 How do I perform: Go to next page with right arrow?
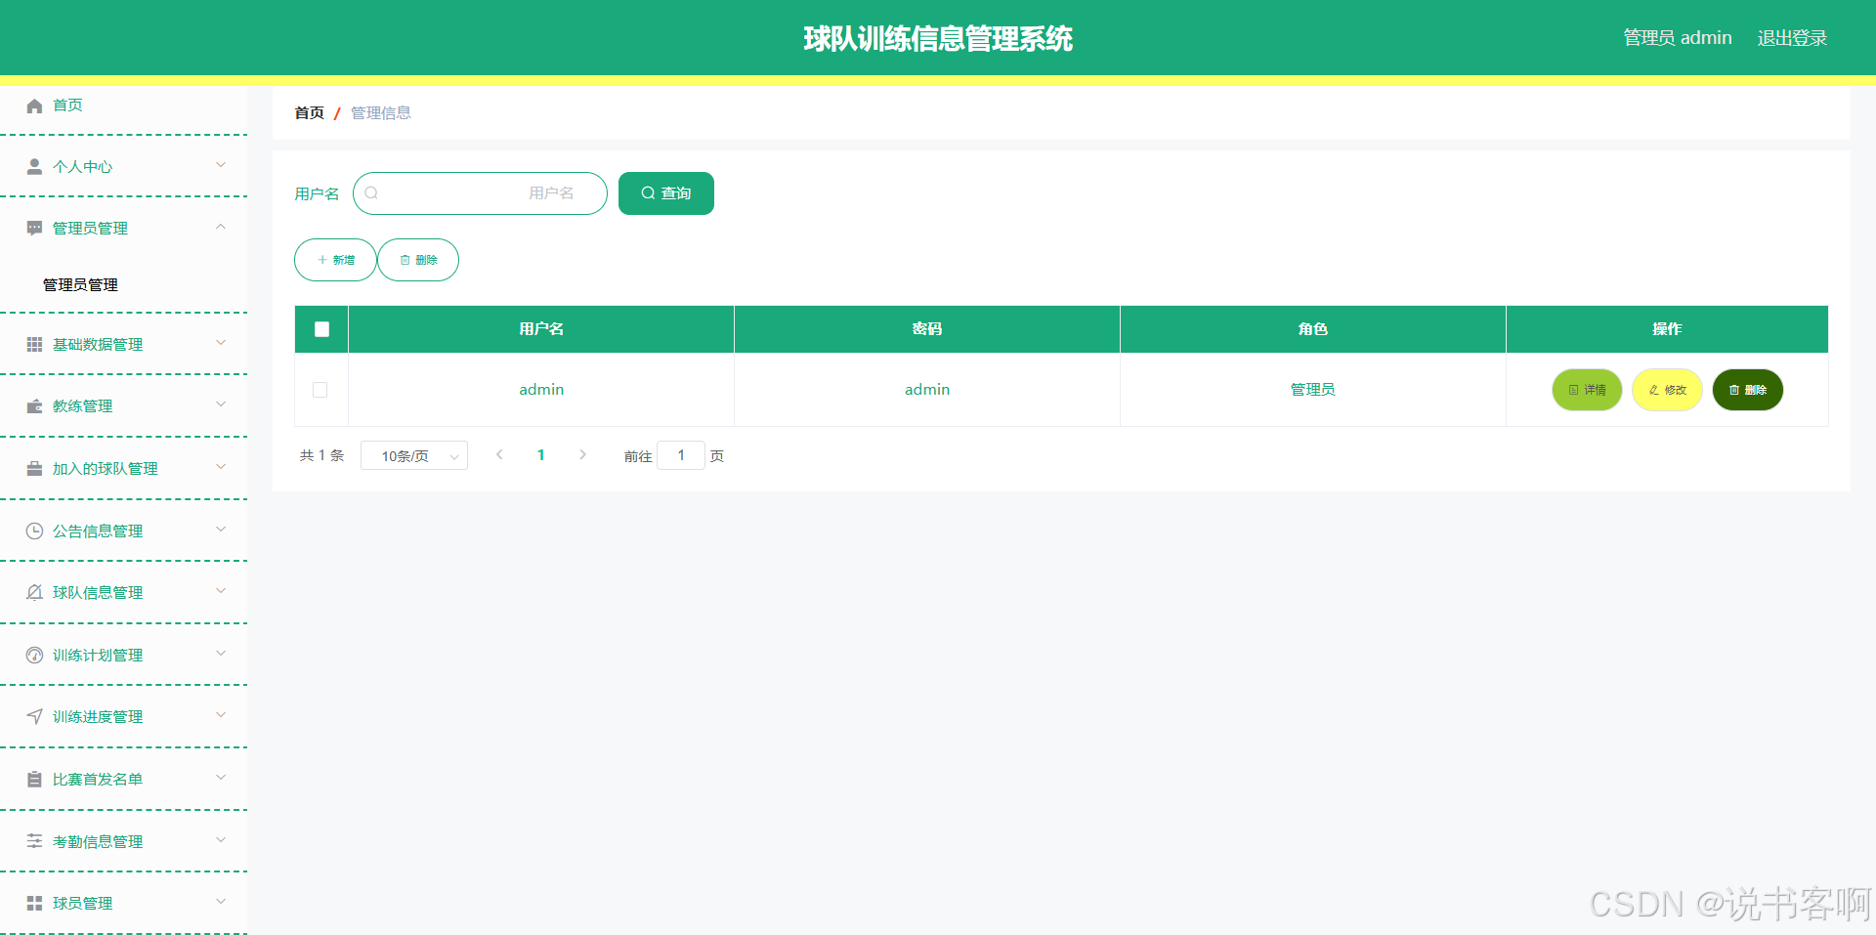coord(583,455)
